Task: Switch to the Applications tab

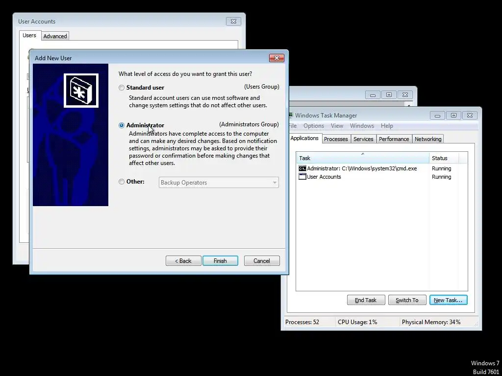Action: click(x=304, y=138)
